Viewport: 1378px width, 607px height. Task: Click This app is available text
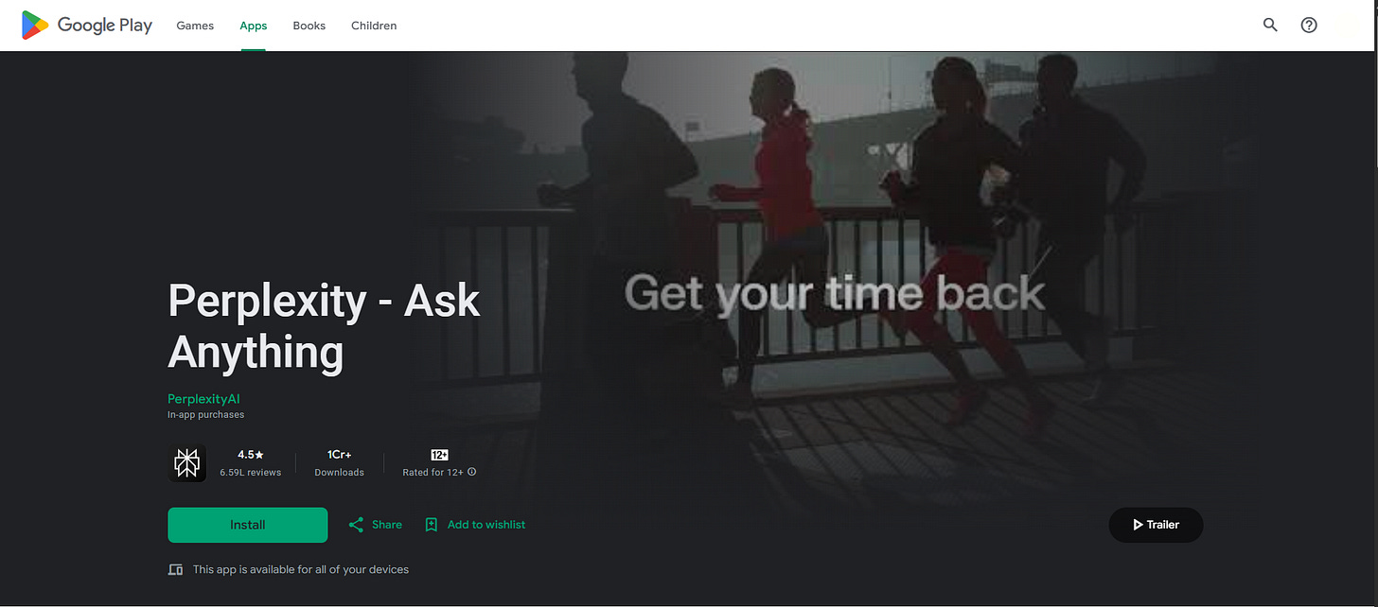[x=301, y=569]
